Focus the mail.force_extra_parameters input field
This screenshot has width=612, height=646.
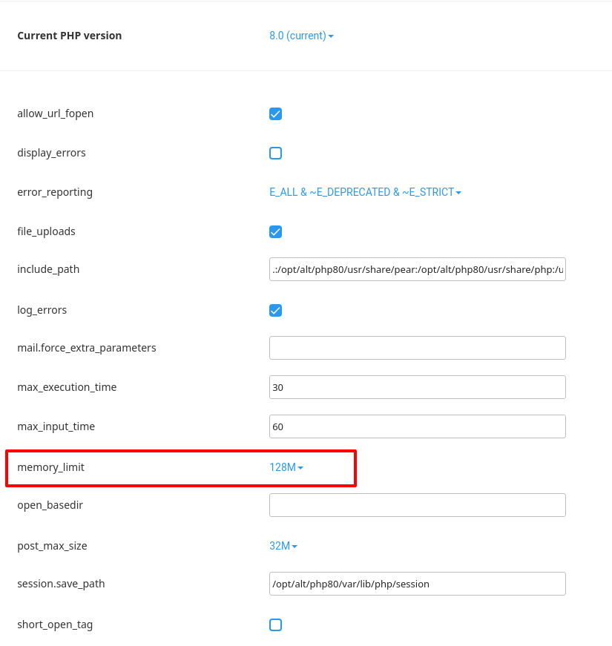[417, 348]
